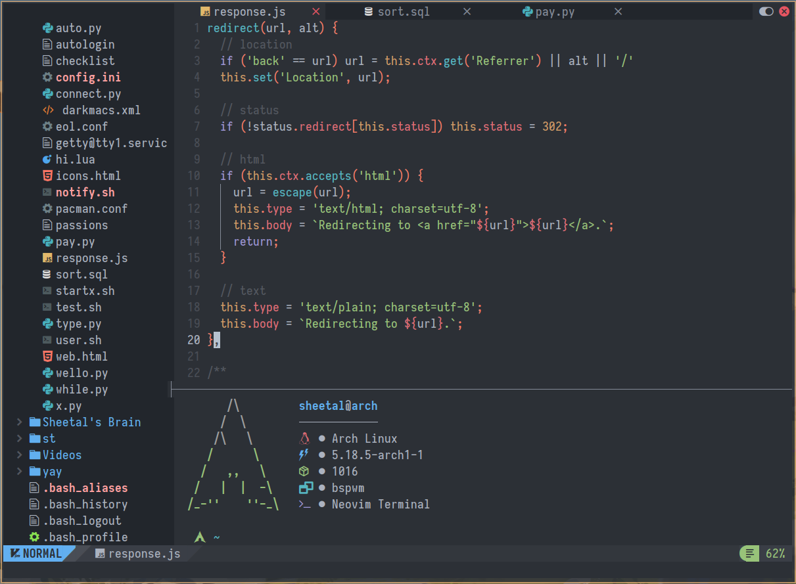Click the 'return;' statement on line 14
Image resolution: width=796 pixels, height=584 pixels.
pyautogui.click(x=256, y=242)
